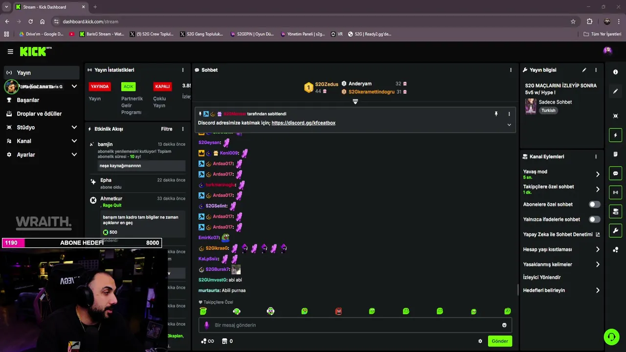Open Yavaş mod settings
The image size is (626, 352).
561,174
